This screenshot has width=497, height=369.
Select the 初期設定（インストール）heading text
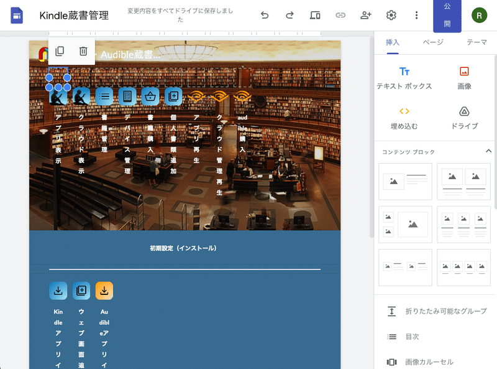(x=183, y=248)
